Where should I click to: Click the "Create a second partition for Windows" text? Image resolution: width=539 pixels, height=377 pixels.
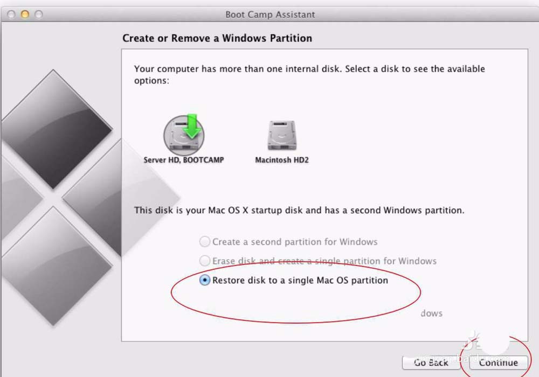point(295,242)
